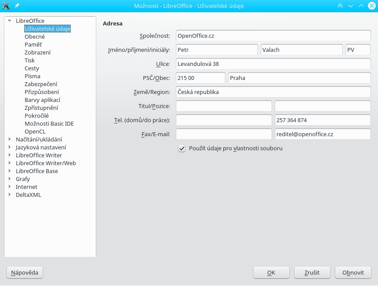Image resolution: width=378 pixels, height=286 pixels.
Task: Click the OK button
Action: pos(271,272)
